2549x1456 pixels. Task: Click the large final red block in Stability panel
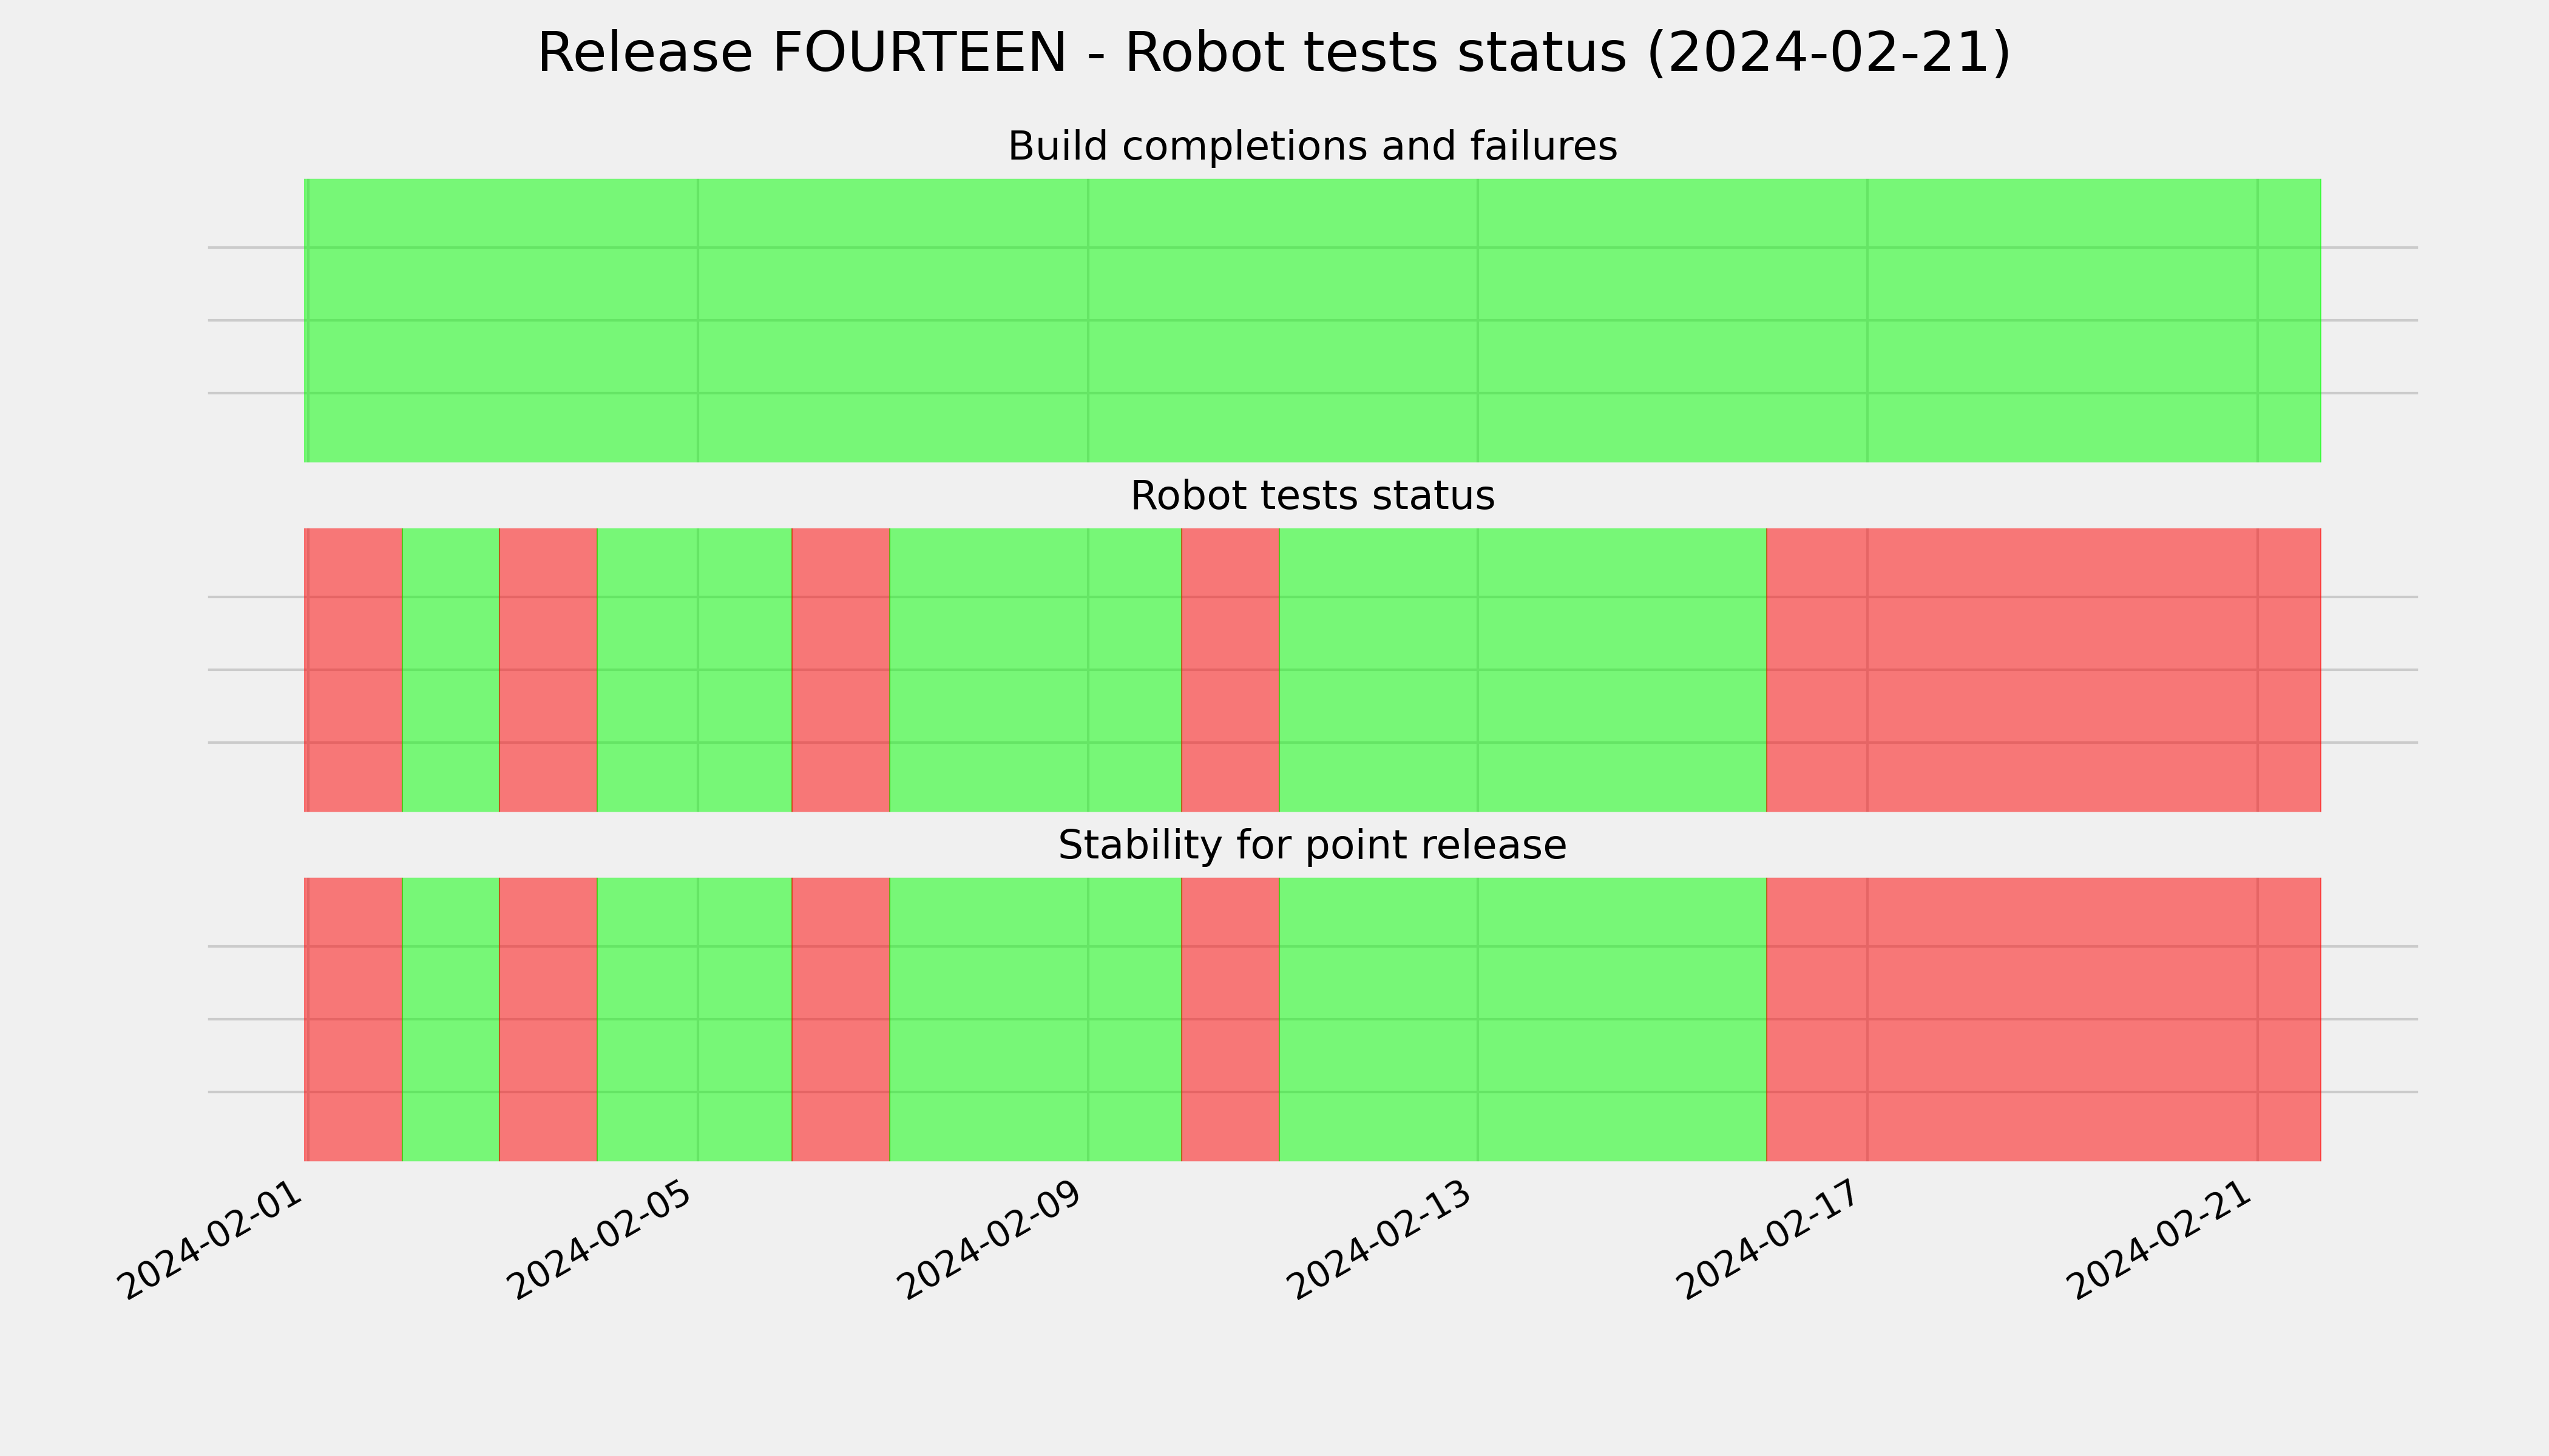click(2044, 1019)
